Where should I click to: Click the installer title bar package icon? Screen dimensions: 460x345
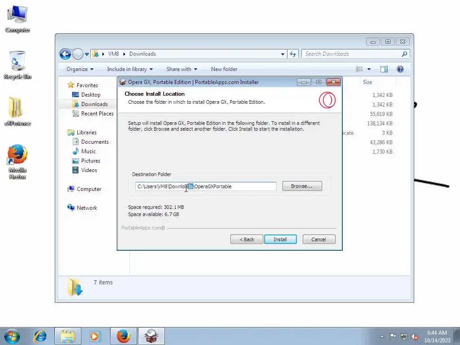click(123, 82)
